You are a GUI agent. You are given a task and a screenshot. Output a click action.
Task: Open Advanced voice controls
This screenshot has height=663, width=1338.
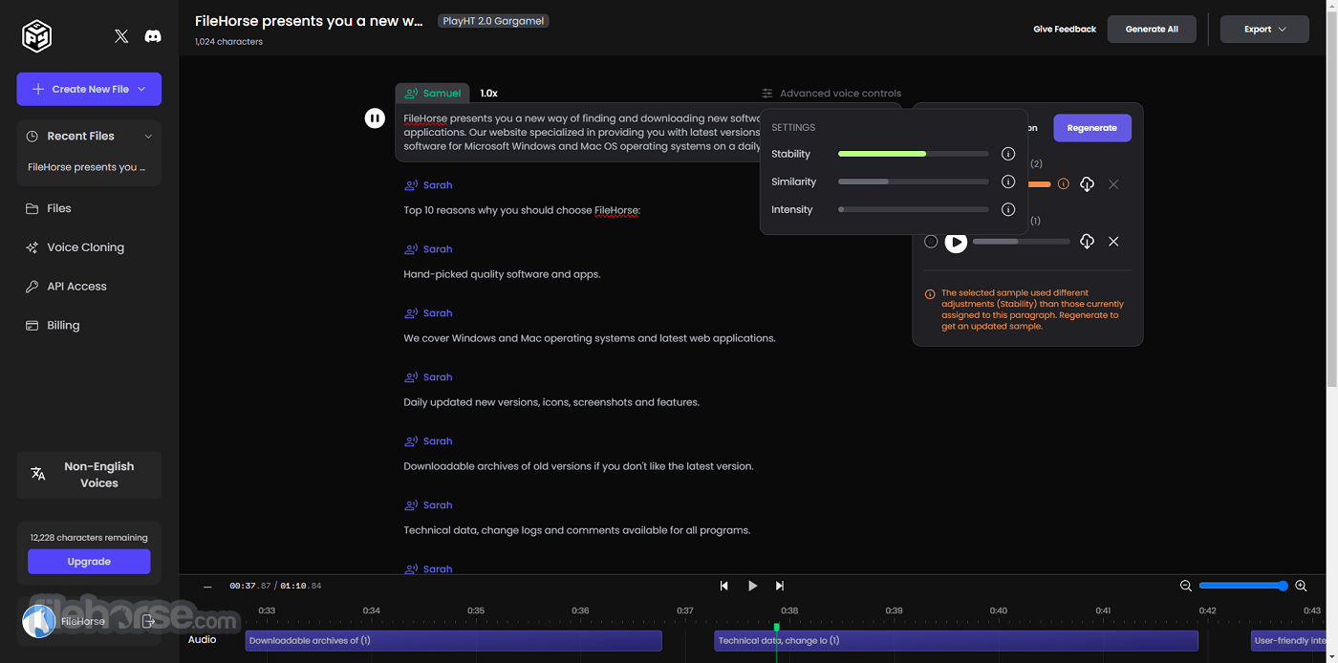tap(831, 94)
